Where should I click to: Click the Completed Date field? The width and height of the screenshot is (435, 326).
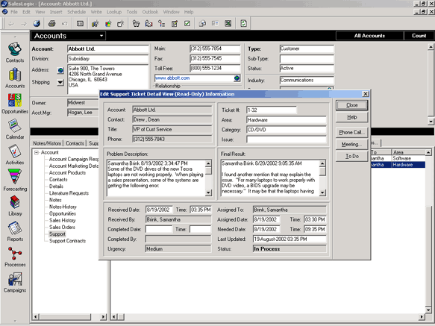[159, 230]
